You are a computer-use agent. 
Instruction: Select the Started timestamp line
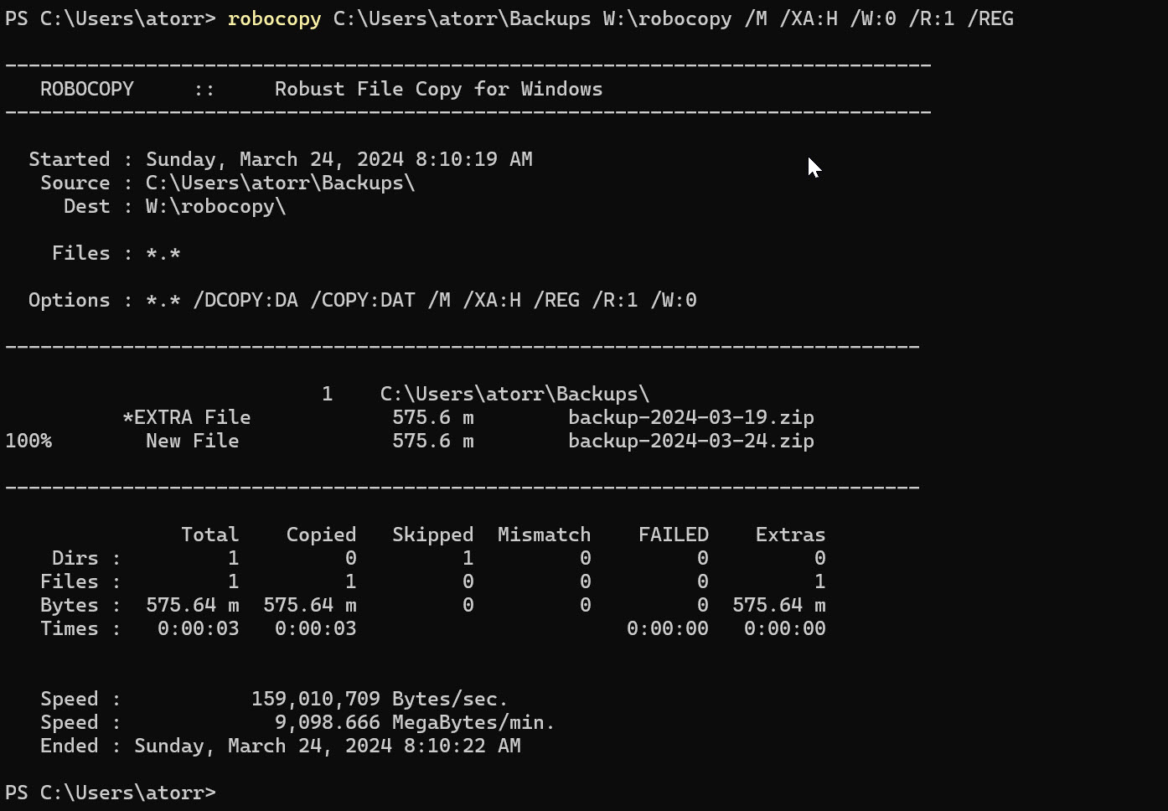pos(281,158)
